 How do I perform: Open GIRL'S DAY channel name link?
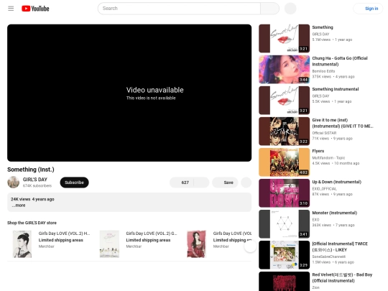(35, 180)
